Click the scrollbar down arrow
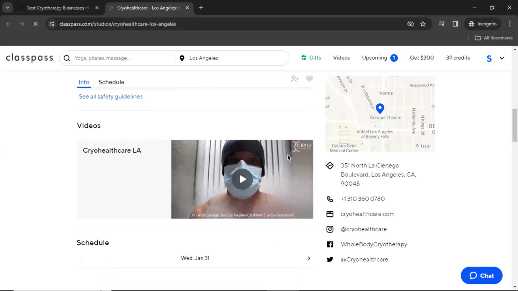Viewport: 518px width, 291px height. [515, 287]
